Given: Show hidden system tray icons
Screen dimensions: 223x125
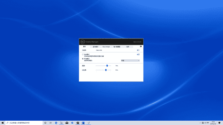Looking at the screenshot, I should point(200,123).
